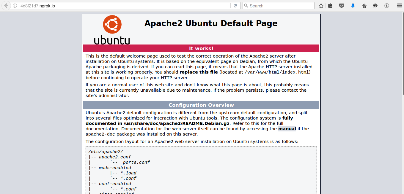Click the vertical scrollbar thumb
The image size is (404, 194).
pos(403,54)
